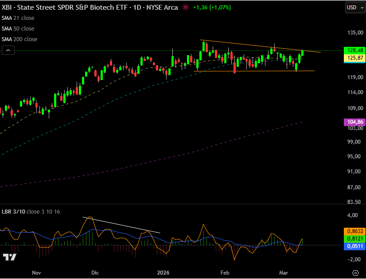Click the yellow 125,87 price label
366x279 pixels.
[354, 58]
